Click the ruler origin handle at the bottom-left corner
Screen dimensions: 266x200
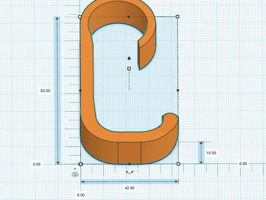[x=81, y=164]
